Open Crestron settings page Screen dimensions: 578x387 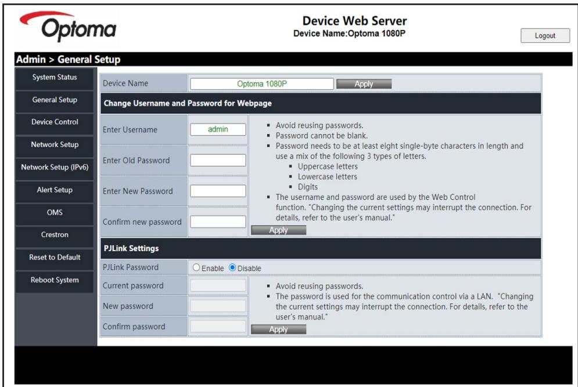click(x=55, y=235)
